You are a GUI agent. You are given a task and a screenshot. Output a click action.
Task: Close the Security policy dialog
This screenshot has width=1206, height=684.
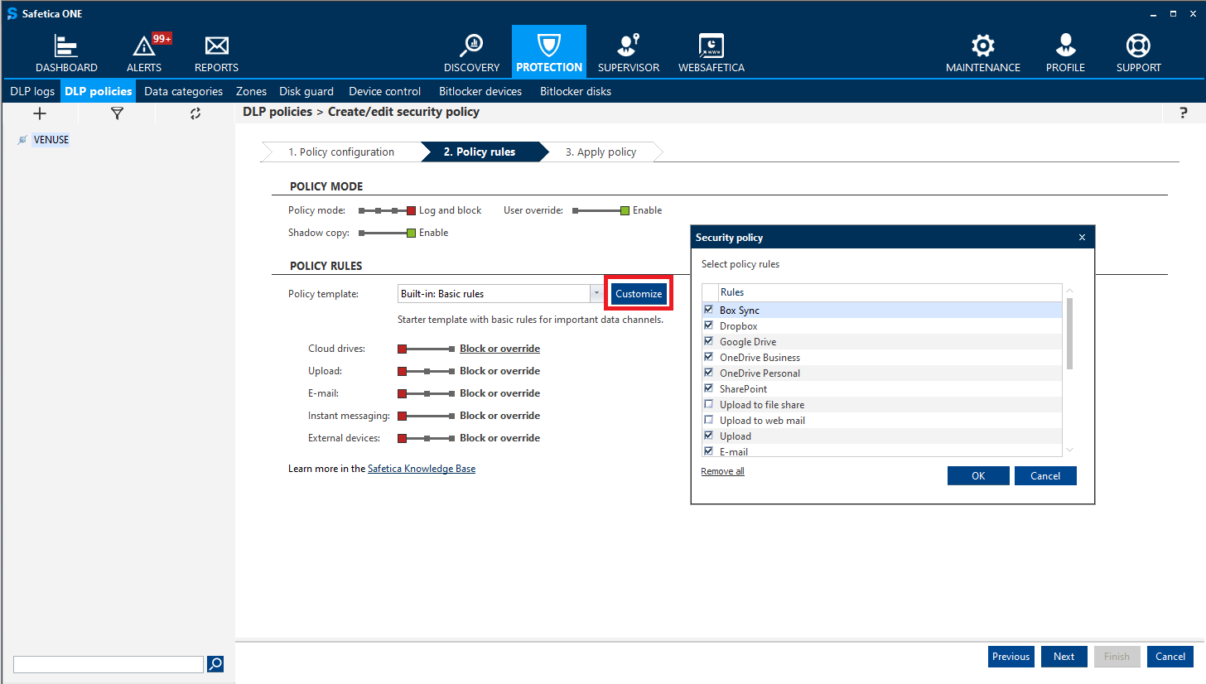pos(1082,238)
